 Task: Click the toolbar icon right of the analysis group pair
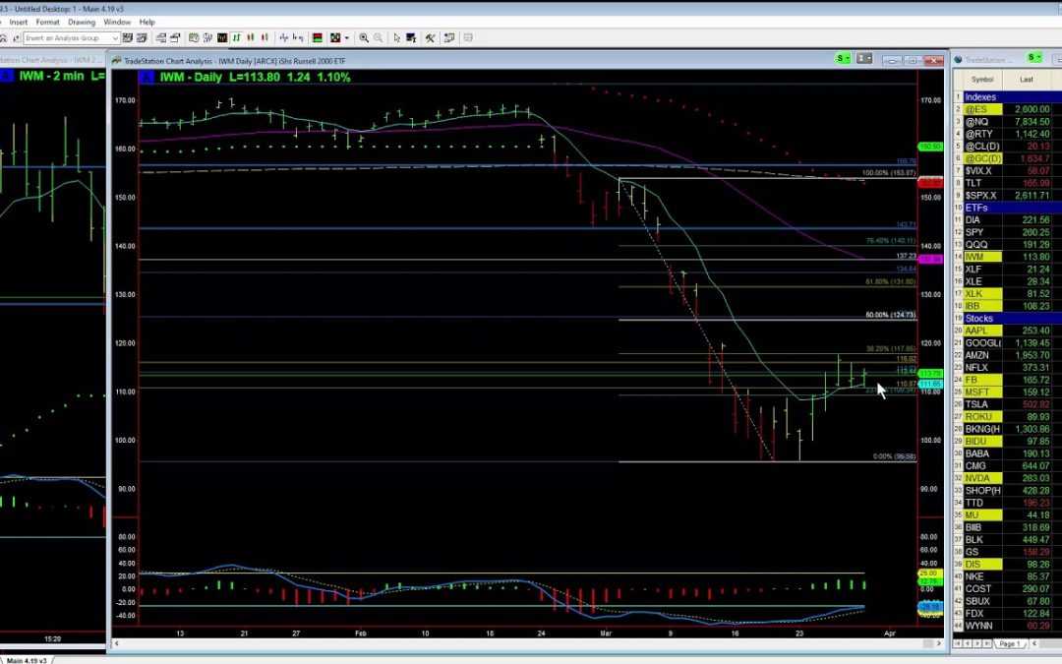pos(160,38)
